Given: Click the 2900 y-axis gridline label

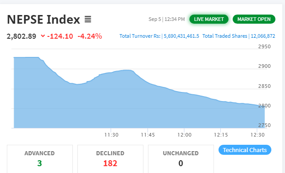Looking at the screenshot, I should click(x=265, y=66).
